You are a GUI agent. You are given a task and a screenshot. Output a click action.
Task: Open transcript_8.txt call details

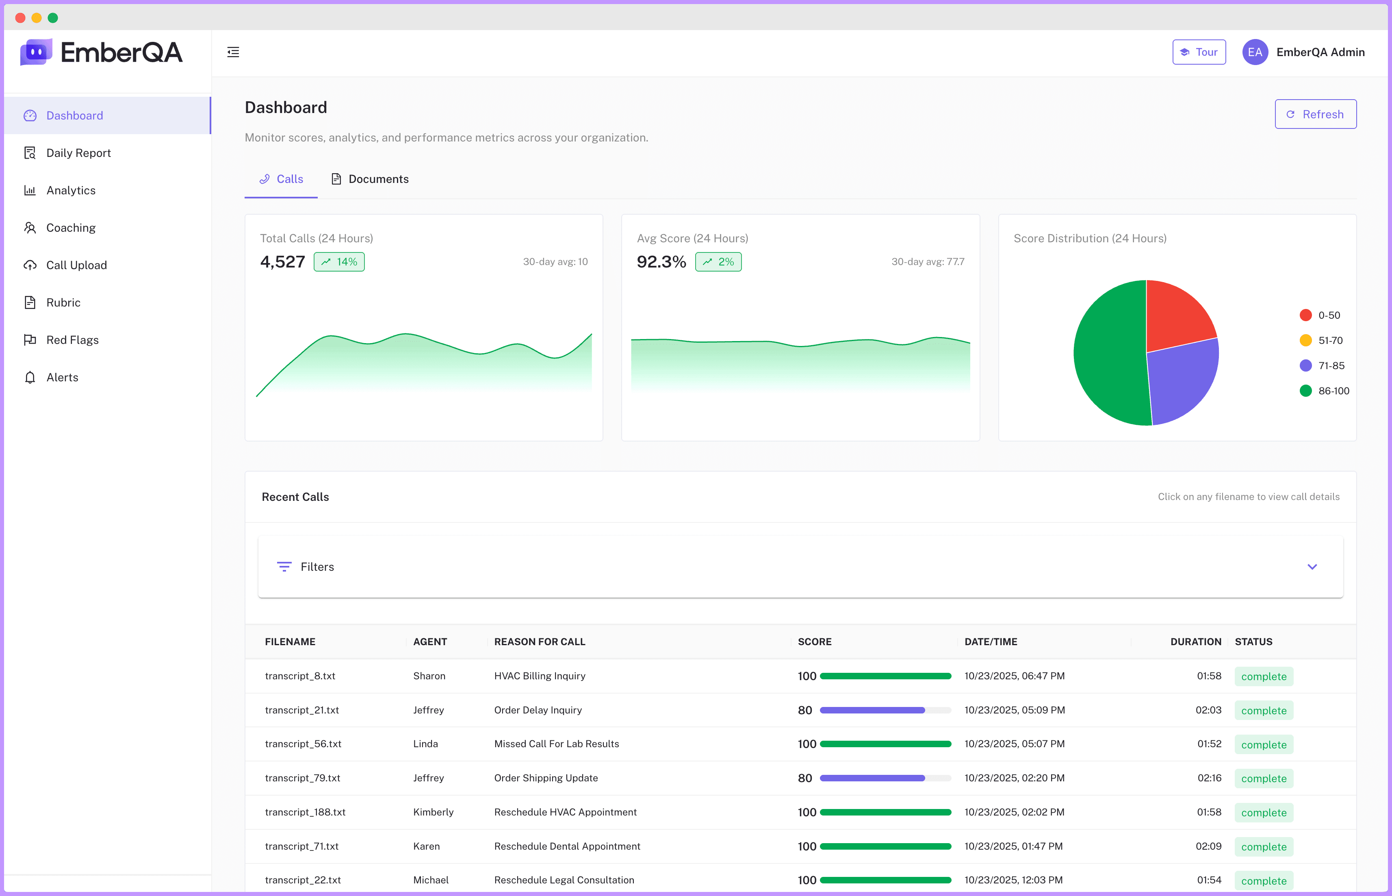click(300, 676)
